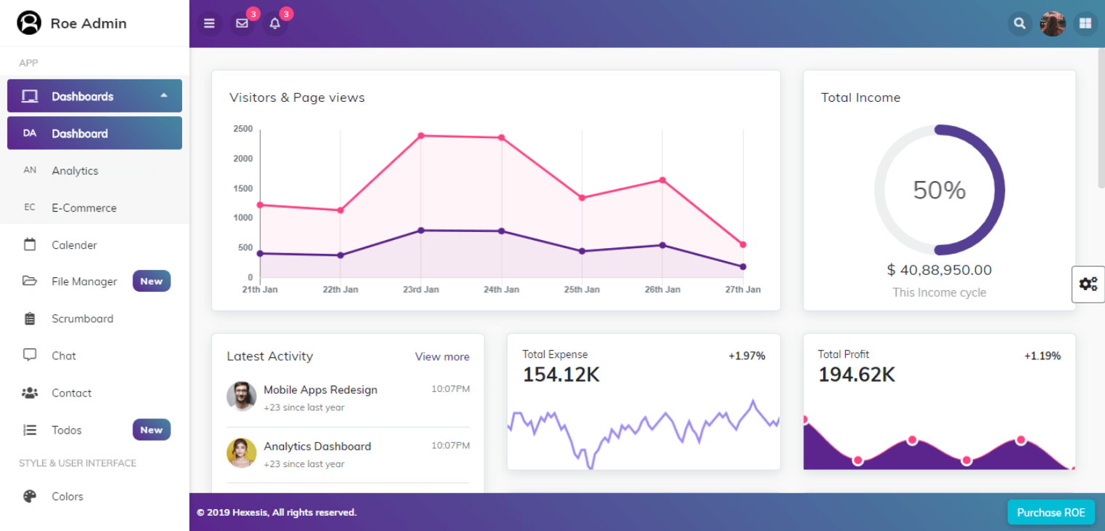This screenshot has width=1105, height=531.
Task: Click the 23rd Jan pink data point
Action: pos(421,136)
